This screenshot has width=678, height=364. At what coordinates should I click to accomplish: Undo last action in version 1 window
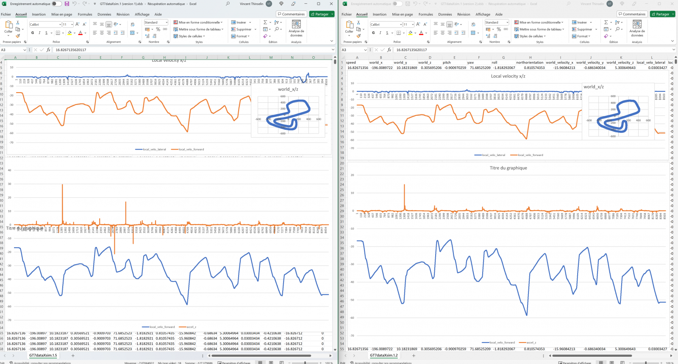75,4
